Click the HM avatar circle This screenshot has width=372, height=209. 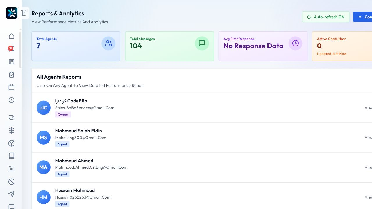point(44,197)
